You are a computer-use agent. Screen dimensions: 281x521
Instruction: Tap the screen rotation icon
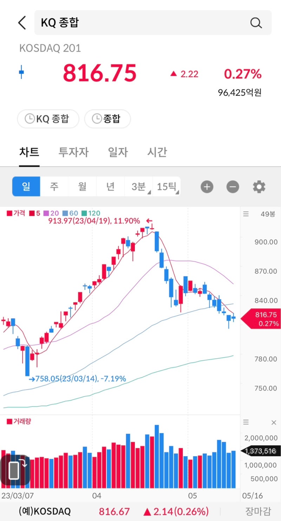click(15, 470)
